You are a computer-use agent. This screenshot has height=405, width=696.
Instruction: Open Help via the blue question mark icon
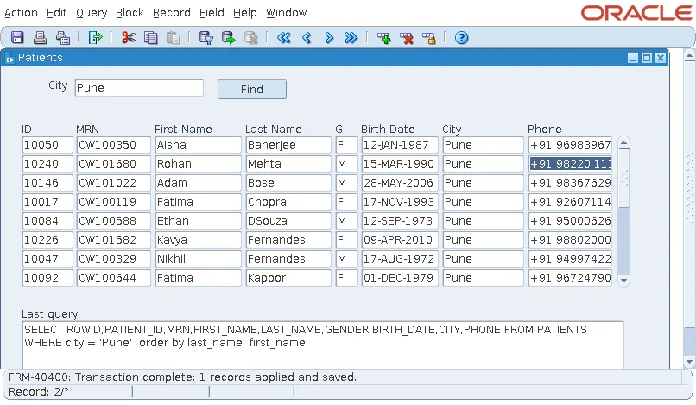(x=462, y=38)
